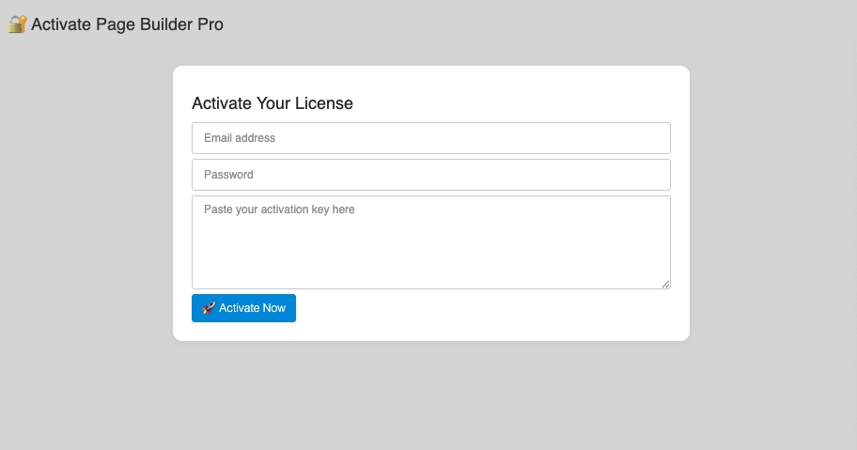Click the "Activate Page Builder Pro" page title
The width and height of the screenshot is (857, 450).
127,24
